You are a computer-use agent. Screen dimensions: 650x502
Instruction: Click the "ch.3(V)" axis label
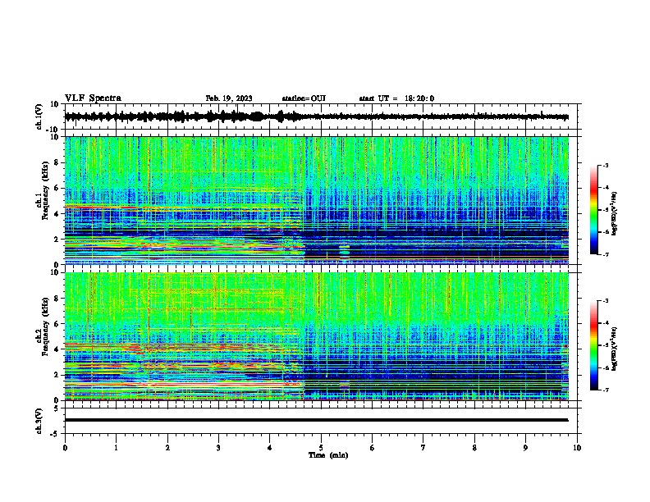tap(39, 421)
